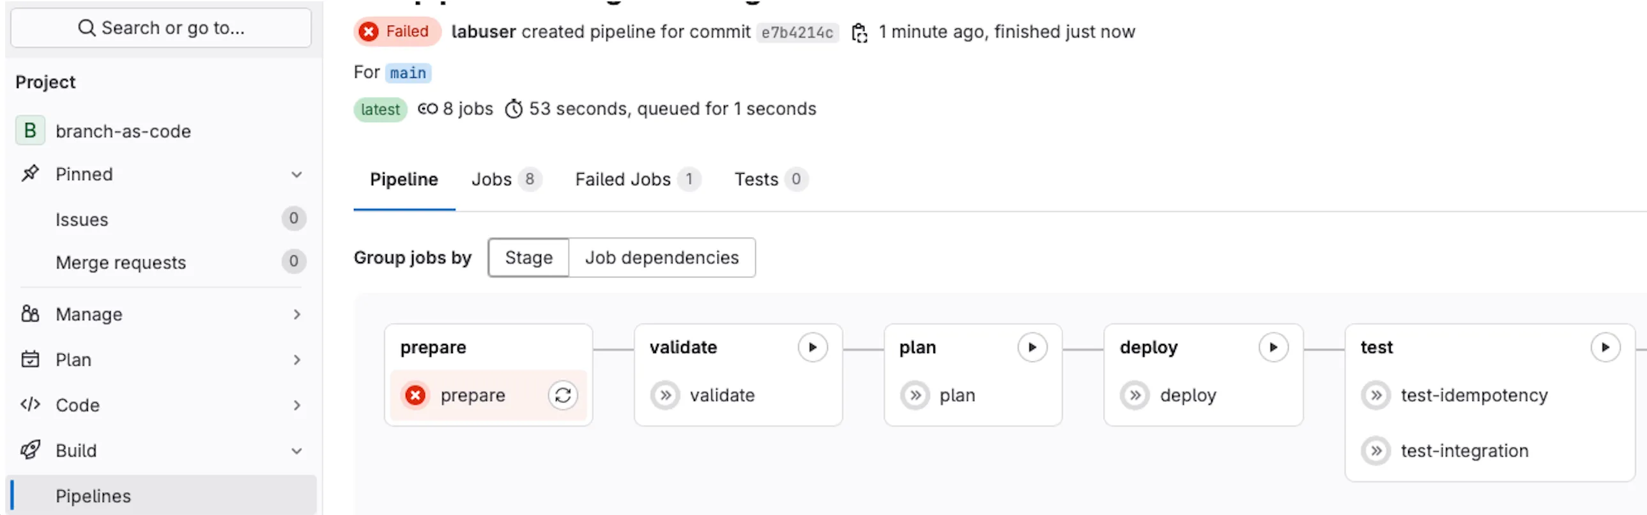Click the failed status icon on prepare job

pyautogui.click(x=416, y=396)
